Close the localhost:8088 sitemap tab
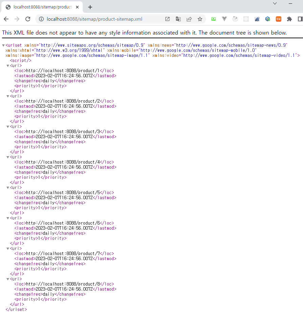303x315 pixels. point(77,7)
